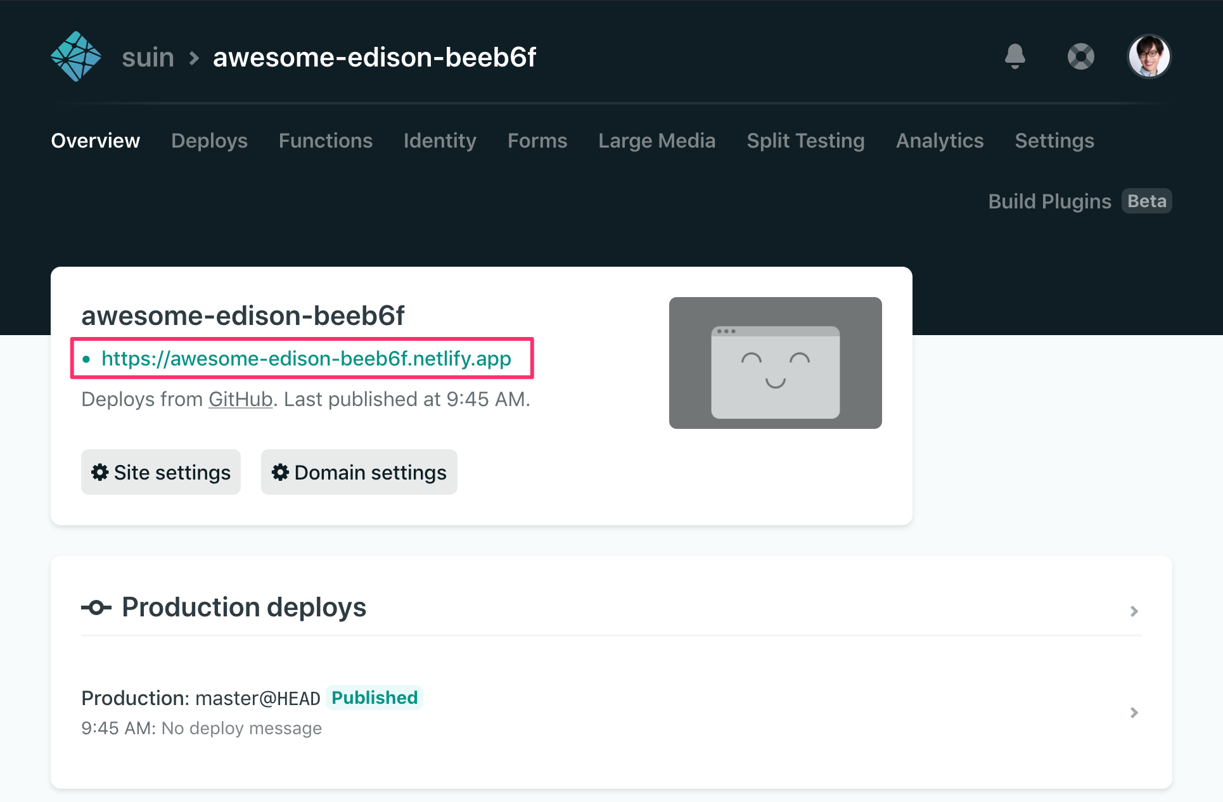Screen dimensions: 1223x802
Task: Open the support lifebuoy icon
Action: (x=1081, y=56)
